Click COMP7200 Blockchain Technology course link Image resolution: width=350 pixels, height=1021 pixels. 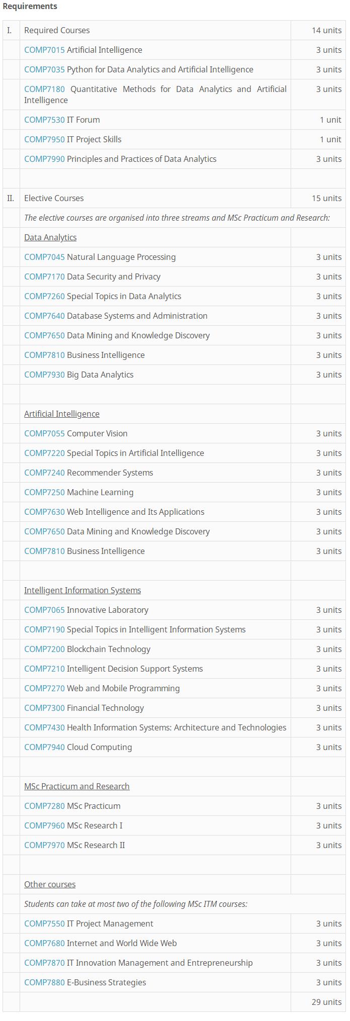[44, 649]
